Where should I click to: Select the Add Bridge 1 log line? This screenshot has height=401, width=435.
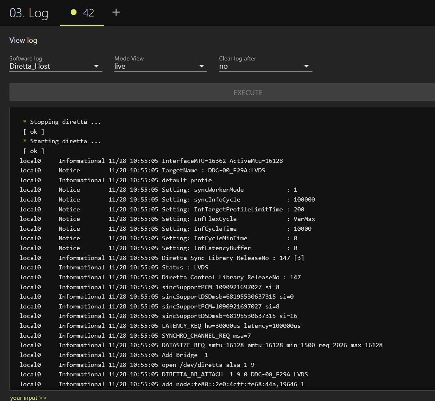114,355
